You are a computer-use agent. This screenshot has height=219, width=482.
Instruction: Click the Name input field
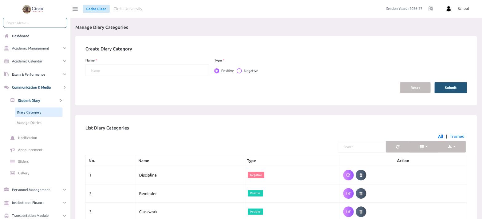pos(147,70)
